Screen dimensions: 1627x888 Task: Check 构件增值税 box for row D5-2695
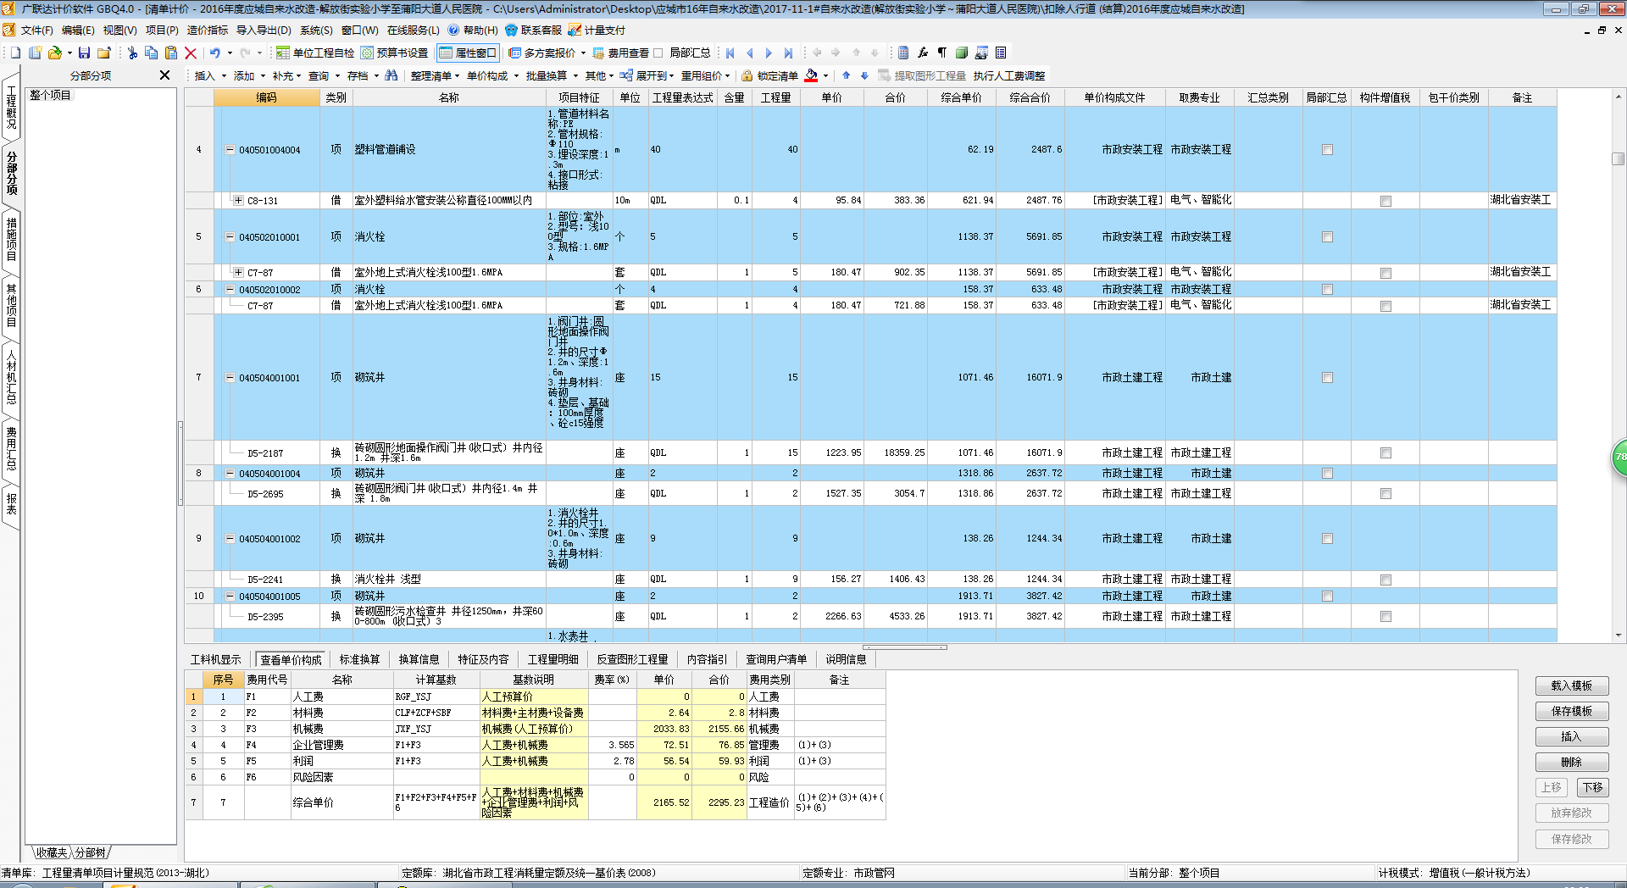click(x=1385, y=494)
